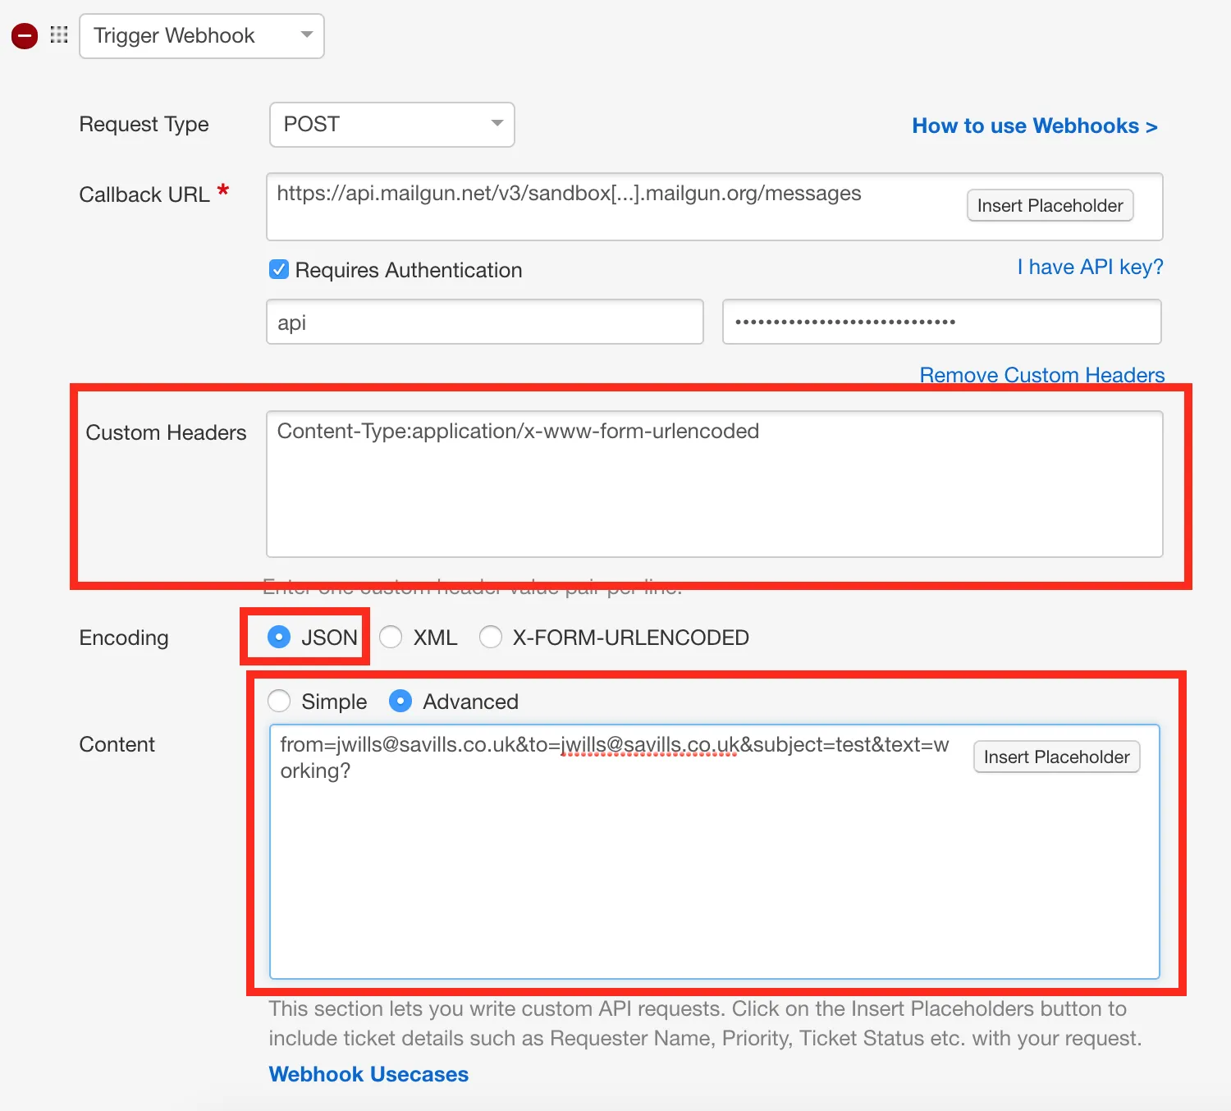
Task: Open the Trigger Webhook action dropdown
Action: click(202, 36)
